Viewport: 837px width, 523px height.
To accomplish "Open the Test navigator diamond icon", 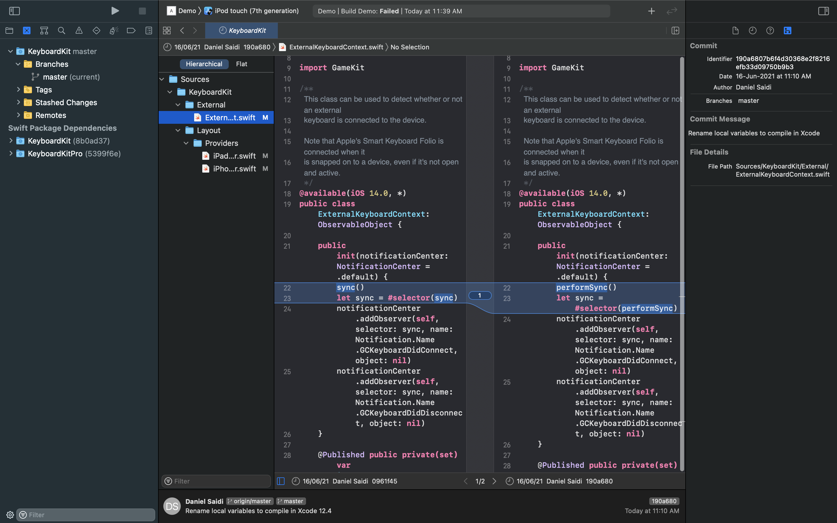I will 96,31.
